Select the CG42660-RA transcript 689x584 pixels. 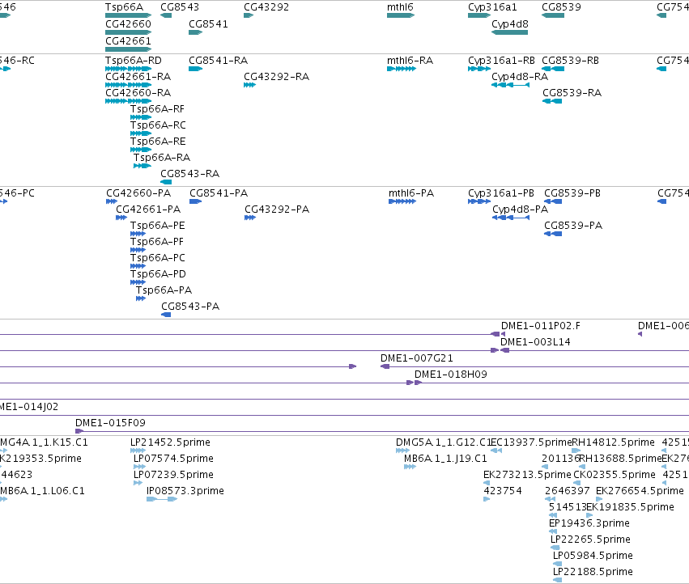tap(128, 101)
